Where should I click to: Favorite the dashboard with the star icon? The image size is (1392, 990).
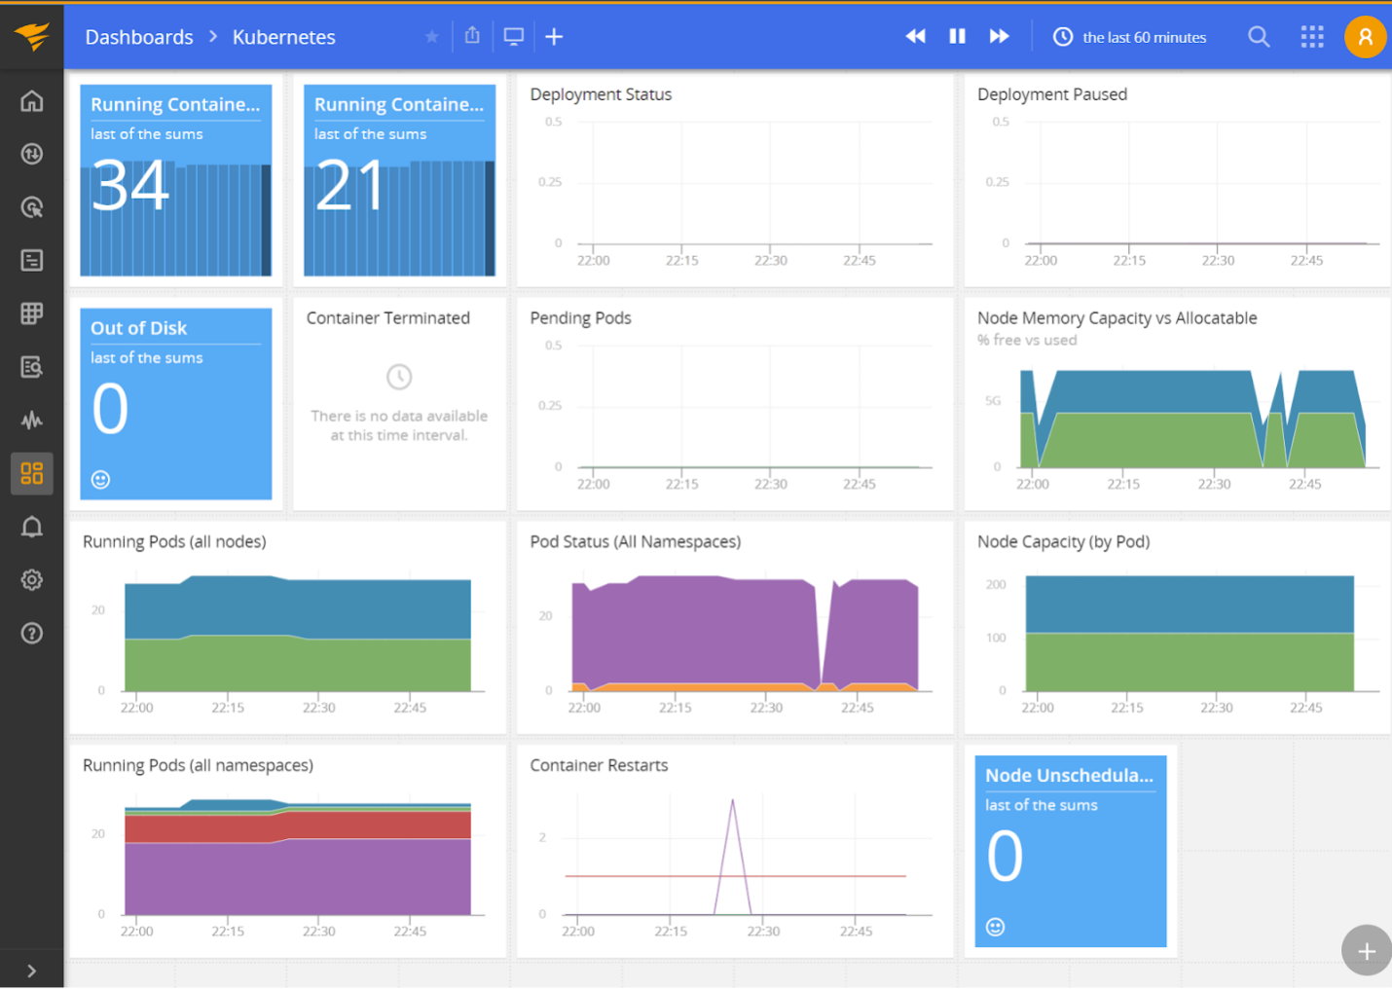(x=432, y=37)
